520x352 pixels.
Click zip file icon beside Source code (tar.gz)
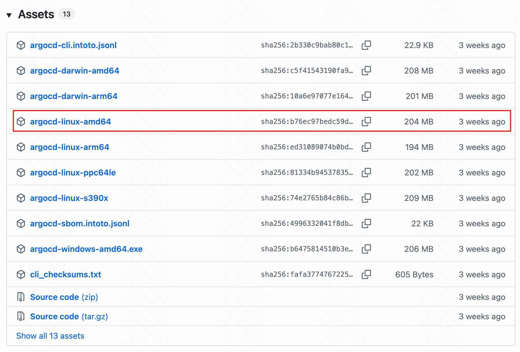coord(21,316)
